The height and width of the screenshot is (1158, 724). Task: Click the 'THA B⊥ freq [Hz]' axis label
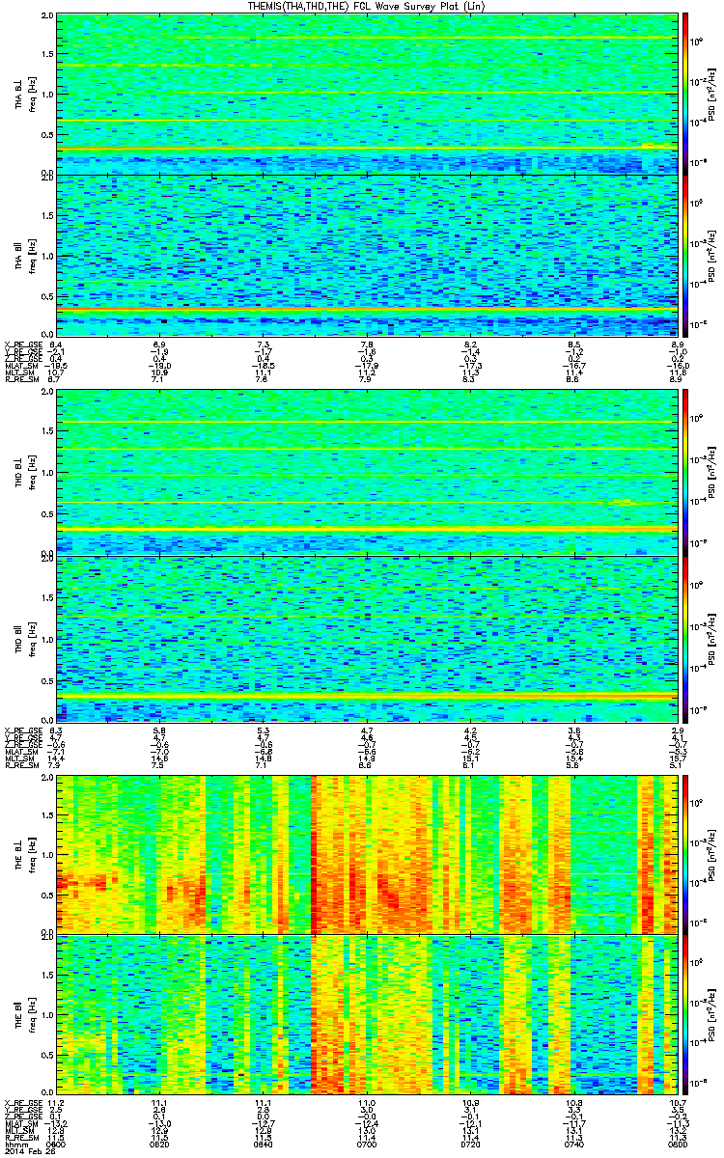tap(25, 94)
